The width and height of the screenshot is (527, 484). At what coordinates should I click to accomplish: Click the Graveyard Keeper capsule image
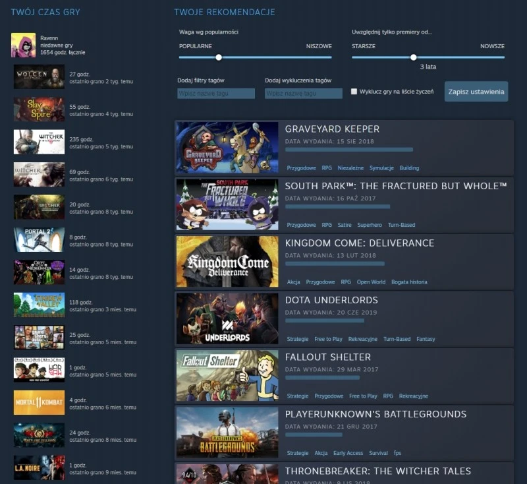coord(227,148)
